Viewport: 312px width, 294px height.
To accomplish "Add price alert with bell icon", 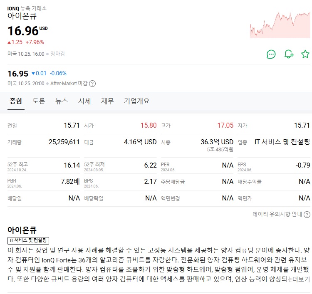I will (x=289, y=54).
